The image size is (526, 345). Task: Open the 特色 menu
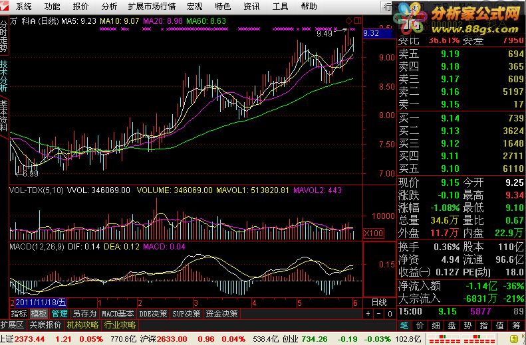point(223,7)
